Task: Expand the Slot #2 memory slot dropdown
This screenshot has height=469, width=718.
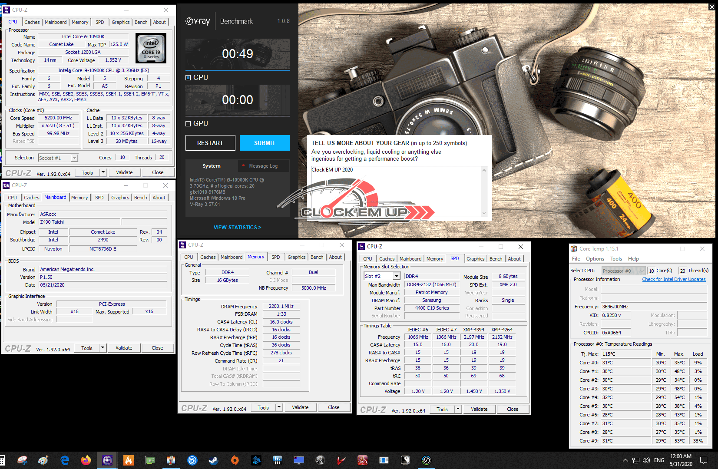Action: pos(397,276)
